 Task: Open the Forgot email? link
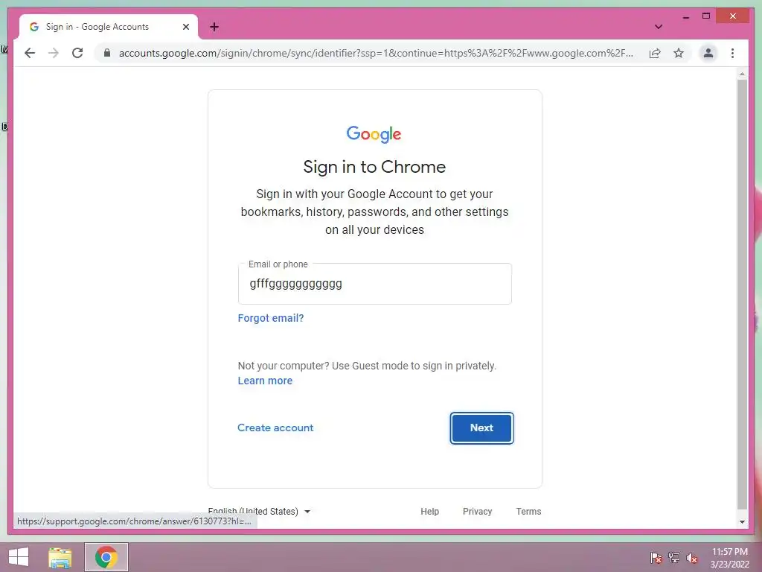(x=271, y=318)
